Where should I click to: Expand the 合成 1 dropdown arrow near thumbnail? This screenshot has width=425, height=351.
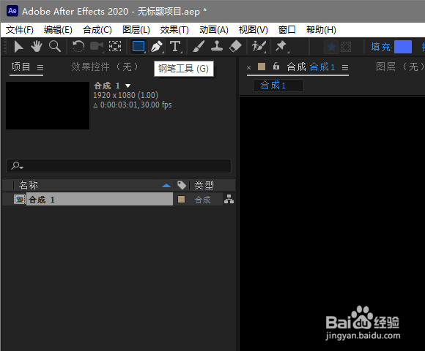(x=128, y=86)
